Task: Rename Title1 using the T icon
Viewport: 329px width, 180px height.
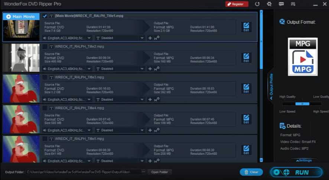Action: [x=51, y=16]
